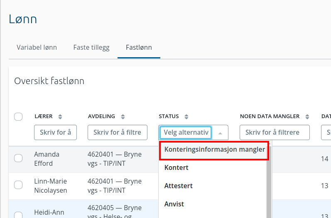Click the dropdown list scrollbar
Screen dimensions: 331x218
(269, 181)
